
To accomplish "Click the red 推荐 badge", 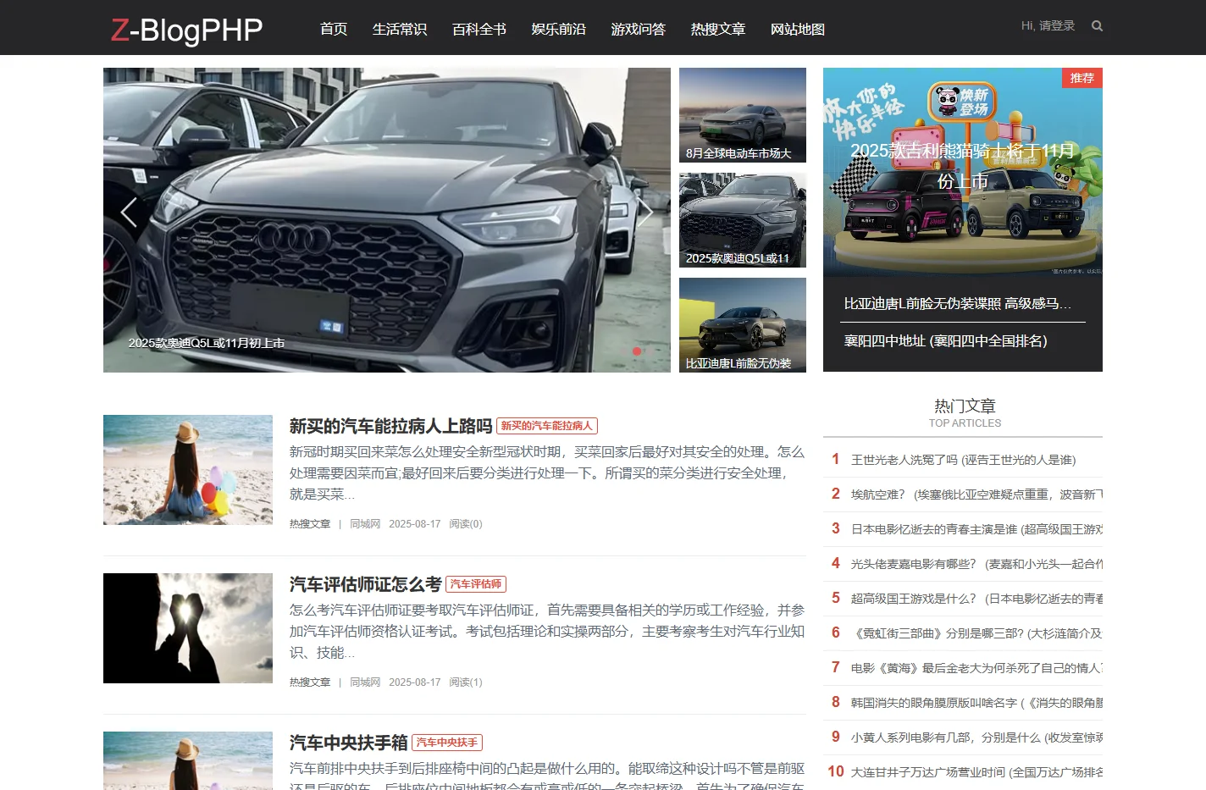I will click(1082, 78).
